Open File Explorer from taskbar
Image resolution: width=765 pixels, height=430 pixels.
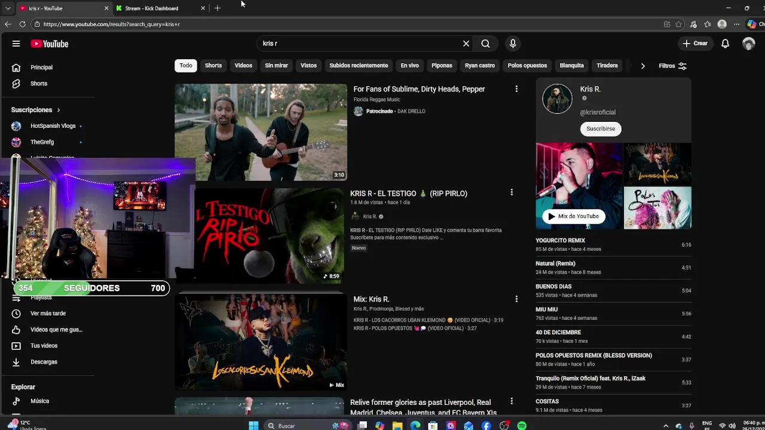[397, 426]
